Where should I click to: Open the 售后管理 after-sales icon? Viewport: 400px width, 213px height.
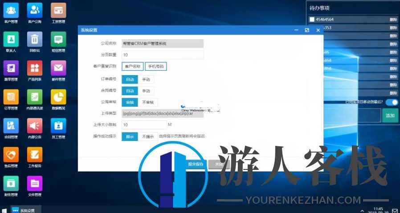point(11,155)
